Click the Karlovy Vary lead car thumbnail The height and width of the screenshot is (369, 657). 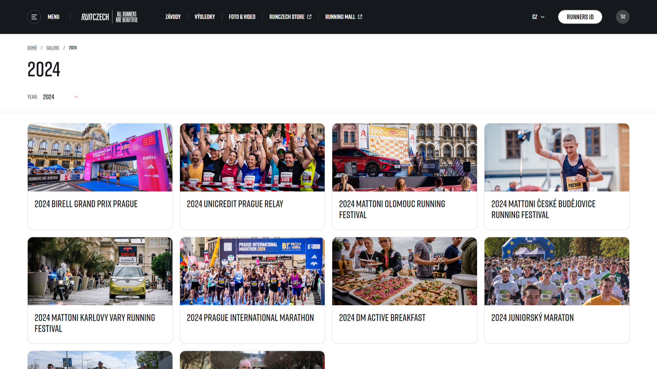point(100,271)
